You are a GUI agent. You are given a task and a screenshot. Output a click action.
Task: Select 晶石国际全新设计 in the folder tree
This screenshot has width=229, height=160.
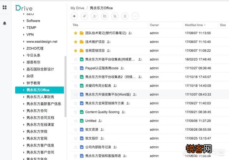(40, 69)
